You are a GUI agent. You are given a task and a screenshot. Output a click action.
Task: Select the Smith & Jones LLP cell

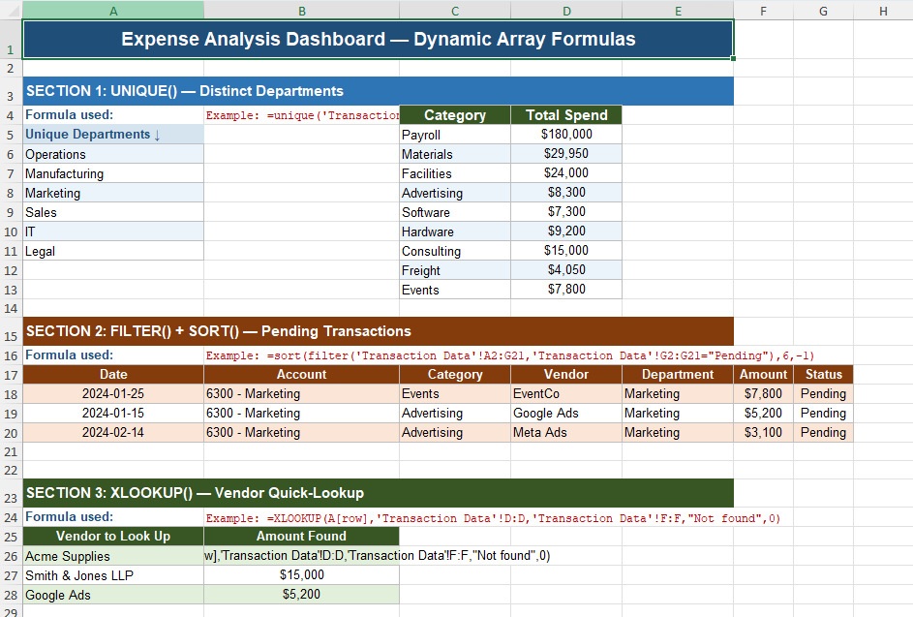coord(113,575)
